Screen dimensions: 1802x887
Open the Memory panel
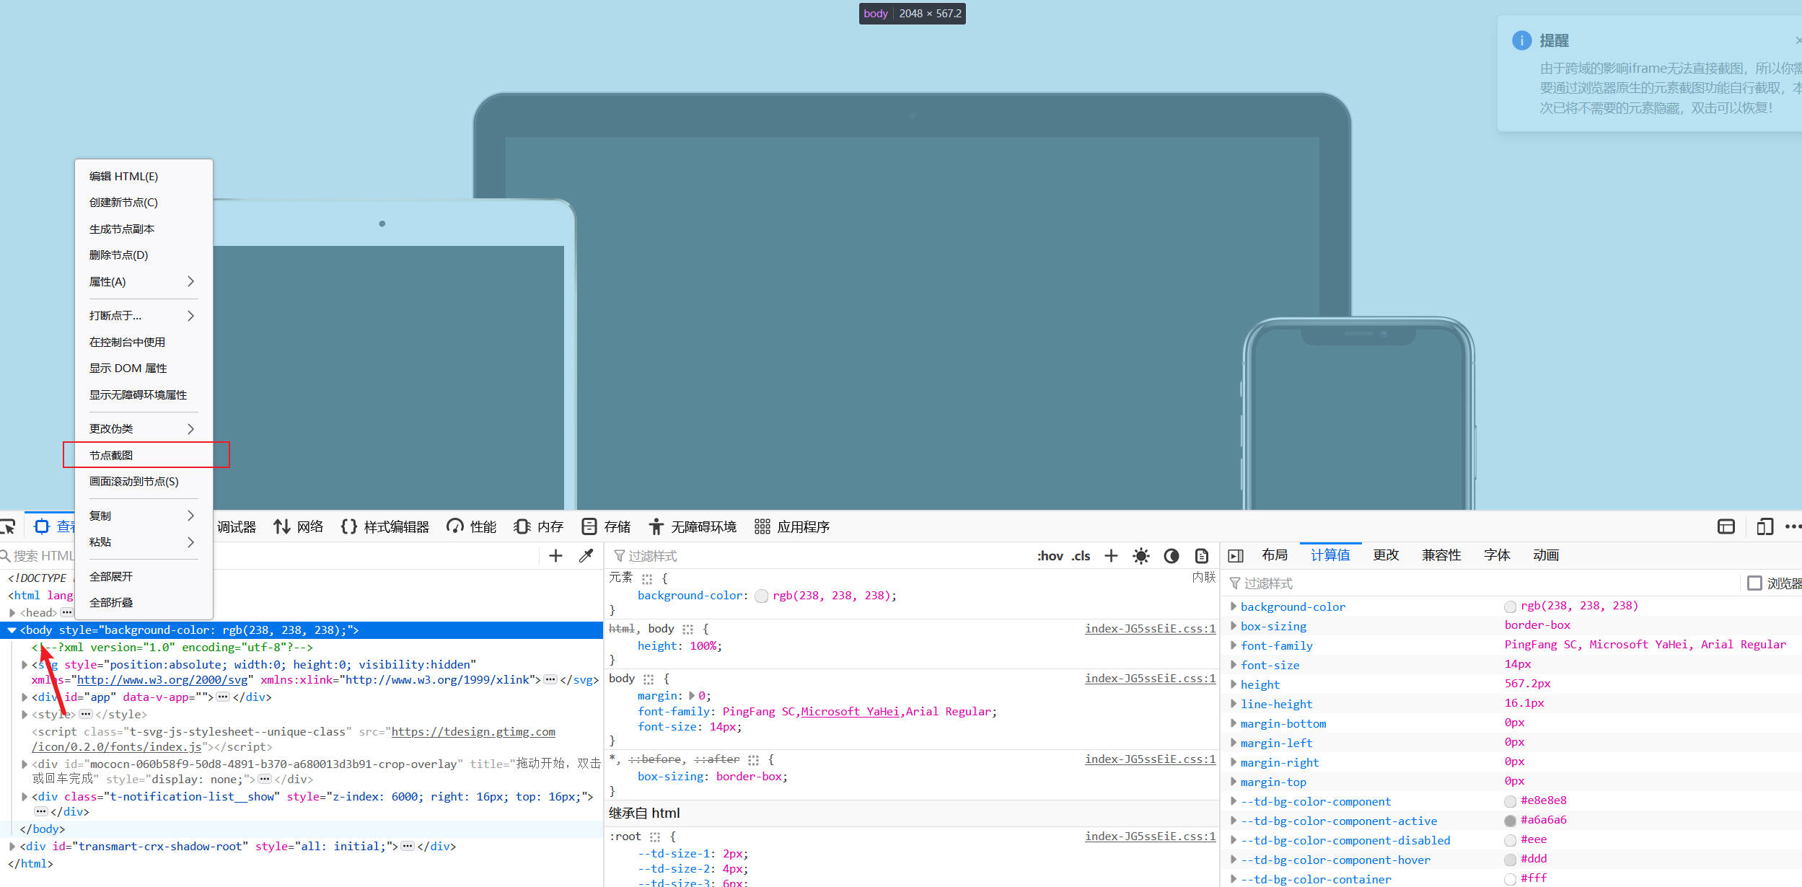(539, 527)
